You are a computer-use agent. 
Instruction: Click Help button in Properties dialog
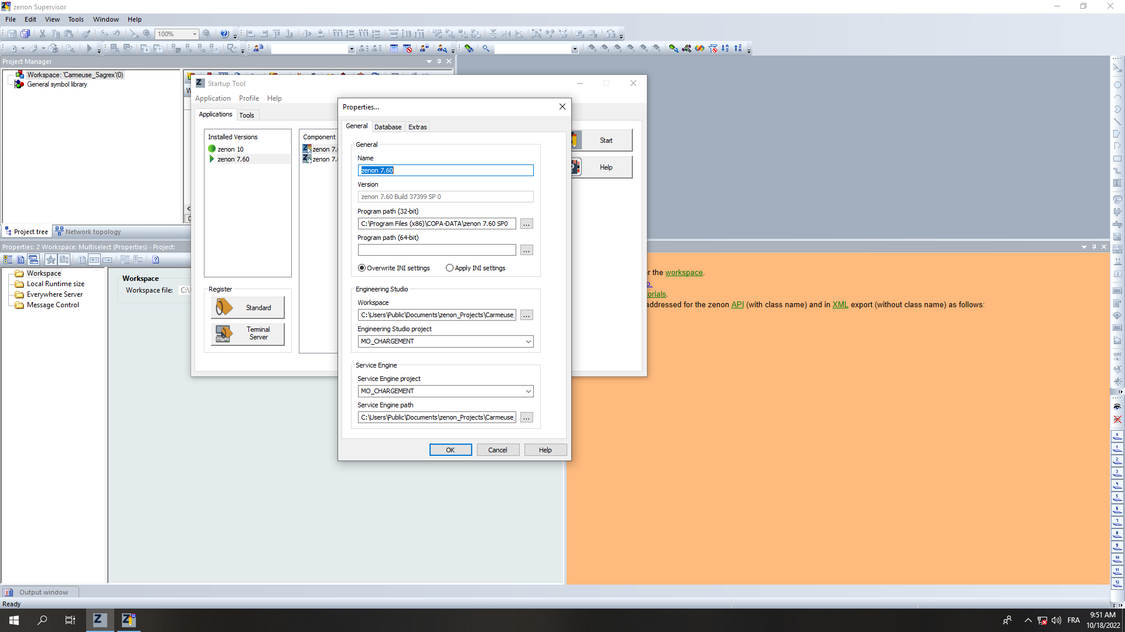[545, 450]
